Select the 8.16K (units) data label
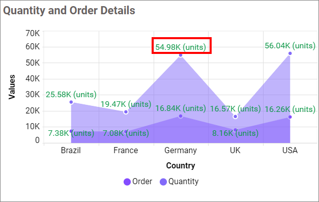Viewport: 319px width, 202px height. pos(235,133)
